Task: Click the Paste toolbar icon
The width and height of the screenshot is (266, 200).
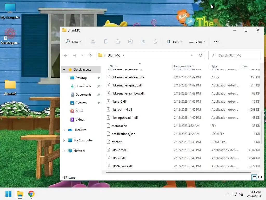Action: (118, 41)
